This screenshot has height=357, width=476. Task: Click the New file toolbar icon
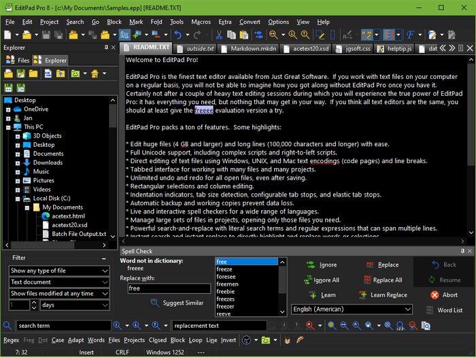7,35
